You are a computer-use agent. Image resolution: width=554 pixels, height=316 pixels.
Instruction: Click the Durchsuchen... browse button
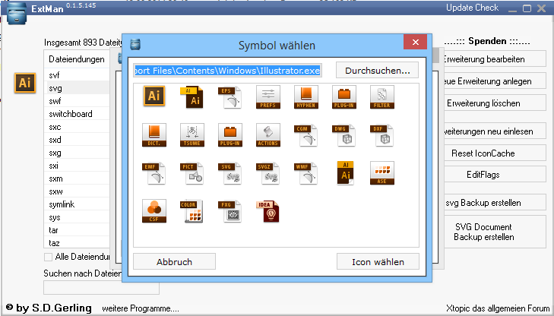[x=377, y=71]
